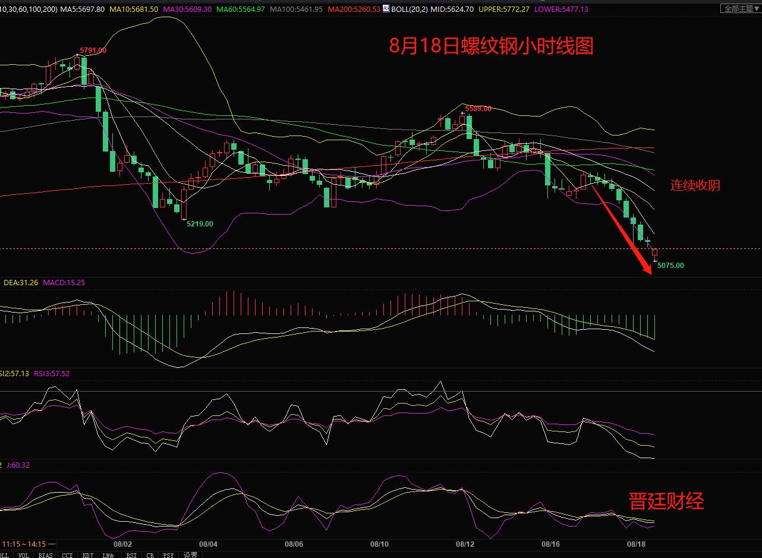
Task: Switch to the VOL indicator tab
Action: tap(24, 554)
